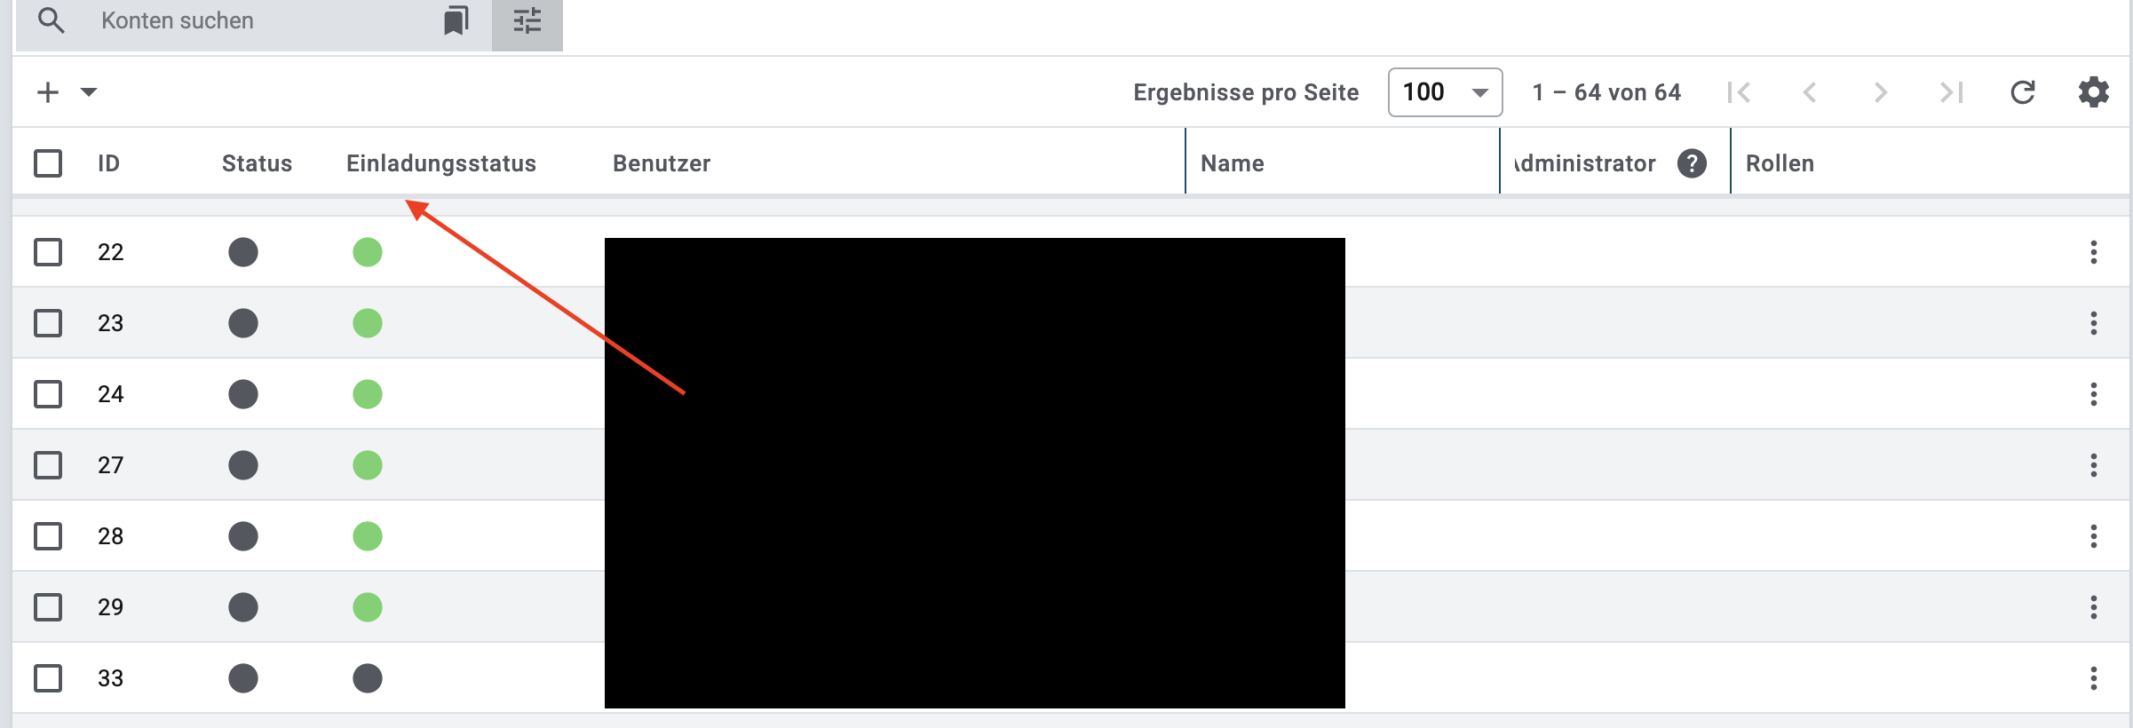The width and height of the screenshot is (2133, 728).
Task: Open table settings gear
Action: (x=2094, y=92)
